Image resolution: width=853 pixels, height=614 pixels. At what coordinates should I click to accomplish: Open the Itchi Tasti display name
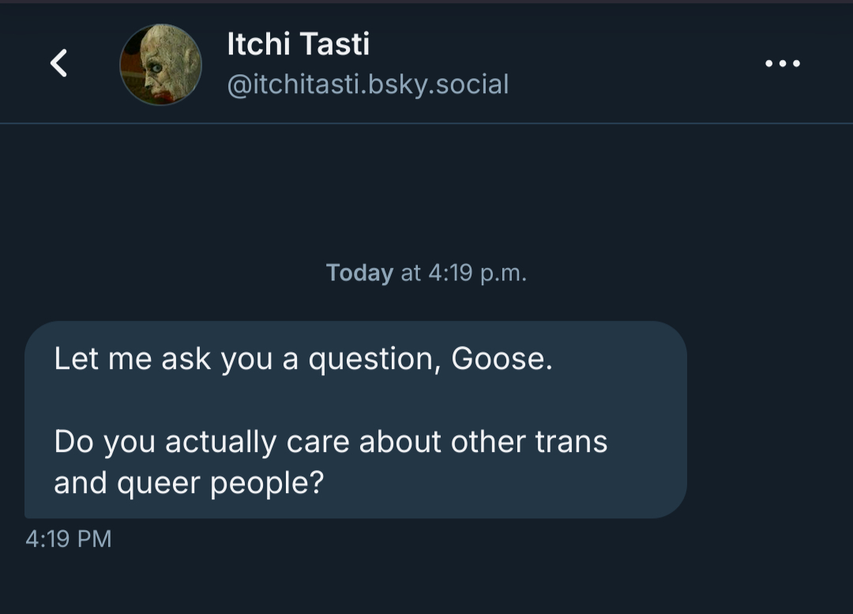point(298,44)
